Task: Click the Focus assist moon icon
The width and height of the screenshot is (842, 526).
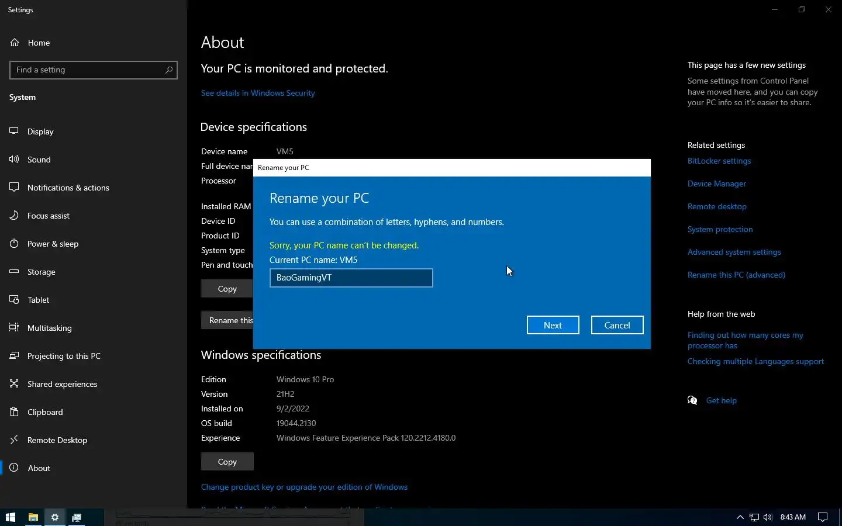Action: click(x=14, y=216)
